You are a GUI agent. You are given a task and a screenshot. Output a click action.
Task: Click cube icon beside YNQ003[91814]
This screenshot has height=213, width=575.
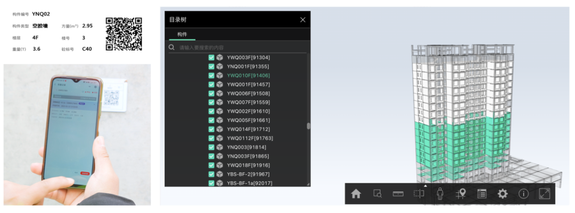pyautogui.click(x=220, y=147)
